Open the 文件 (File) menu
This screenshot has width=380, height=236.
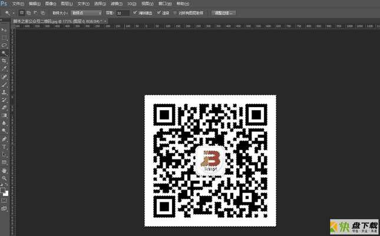pos(18,4)
